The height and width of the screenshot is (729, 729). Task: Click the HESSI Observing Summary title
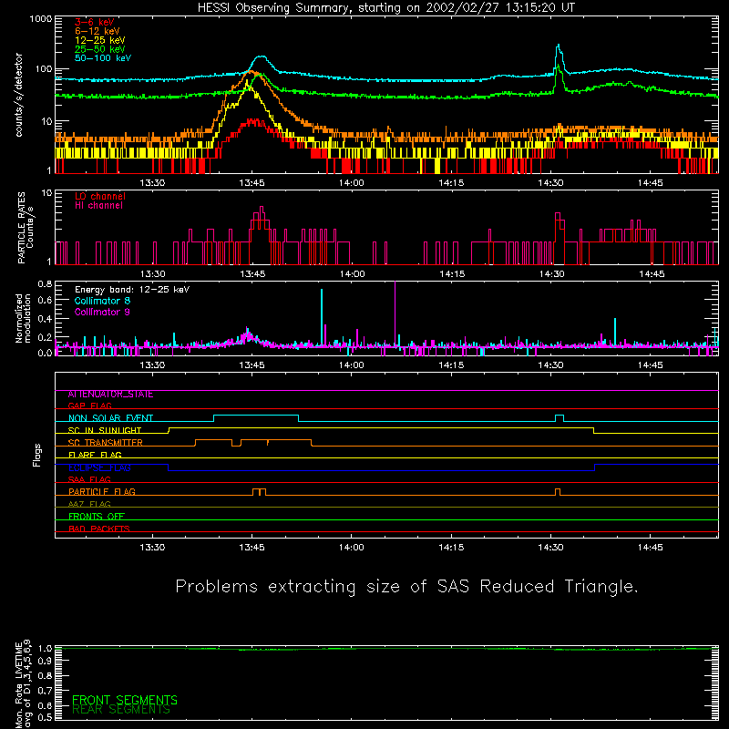click(385, 7)
